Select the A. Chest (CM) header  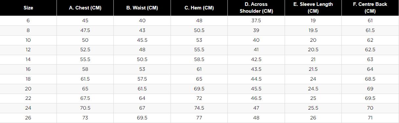click(x=85, y=8)
